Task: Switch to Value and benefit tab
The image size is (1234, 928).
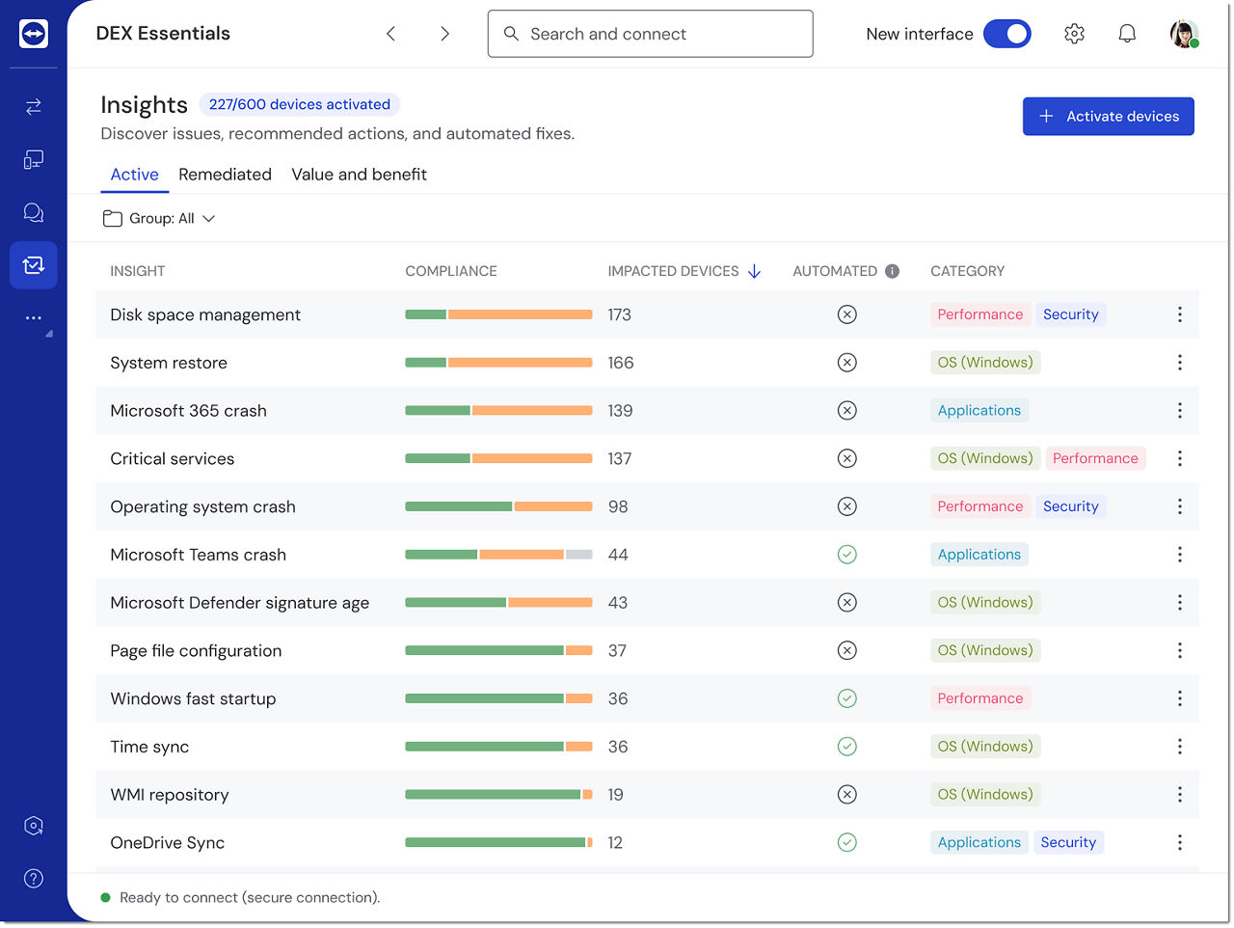Action: point(359,175)
